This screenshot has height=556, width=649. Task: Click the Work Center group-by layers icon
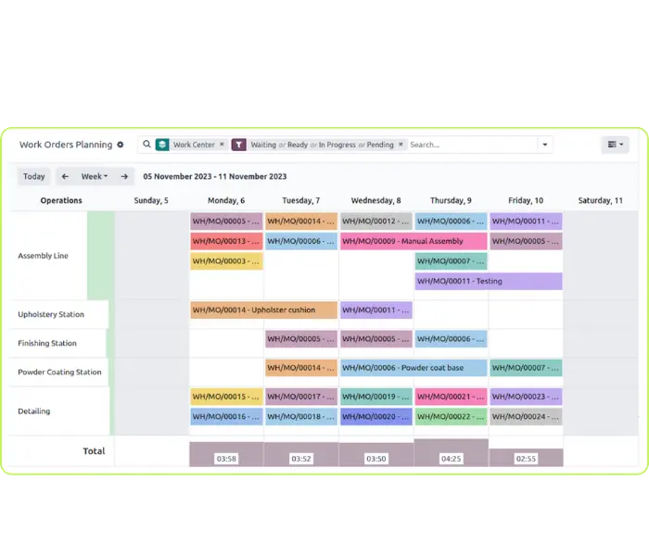162,145
